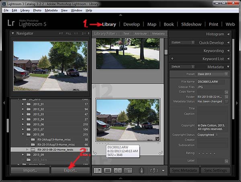Viewport: 241px width, 182px height.
Task: Click the Lr logo identity plate
Action: pyautogui.click(x=11, y=23)
